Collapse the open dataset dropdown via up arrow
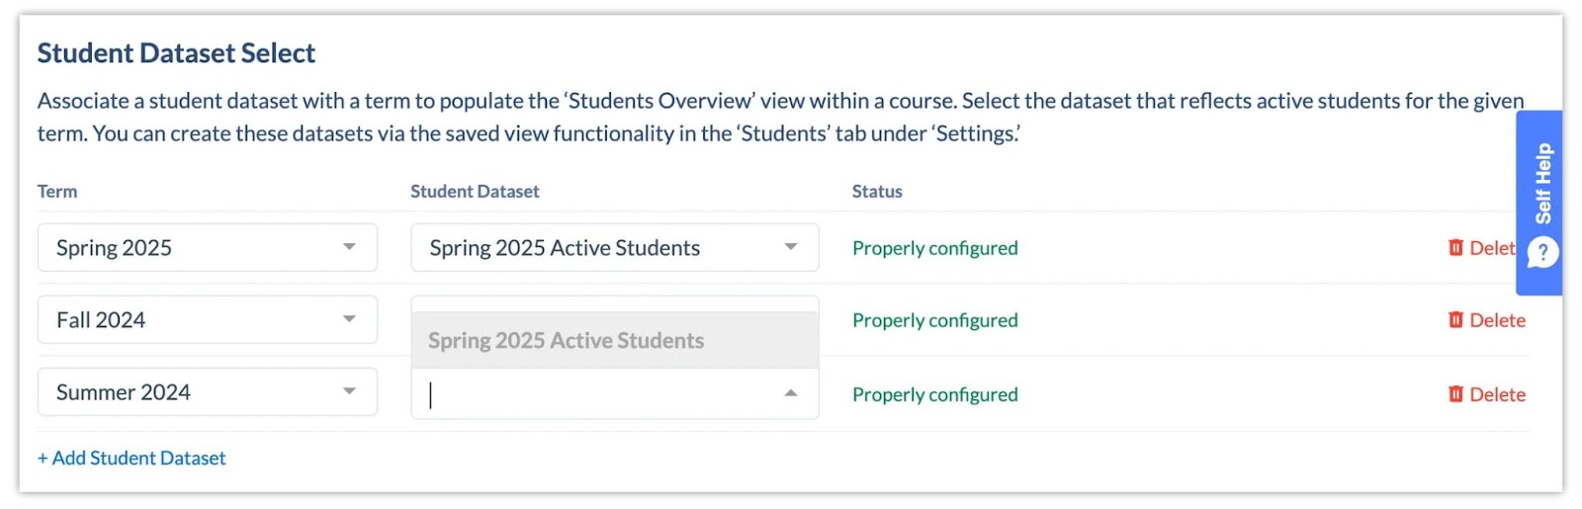Image resolution: width=1582 pixels, height=509 pixels. pyautogui.click(x=790, y=393)
